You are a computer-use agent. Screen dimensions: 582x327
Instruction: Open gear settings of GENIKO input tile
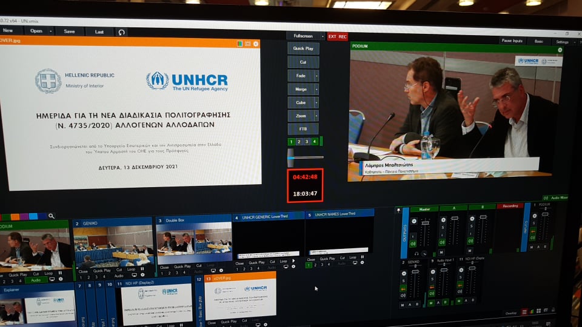pos(142,275)
